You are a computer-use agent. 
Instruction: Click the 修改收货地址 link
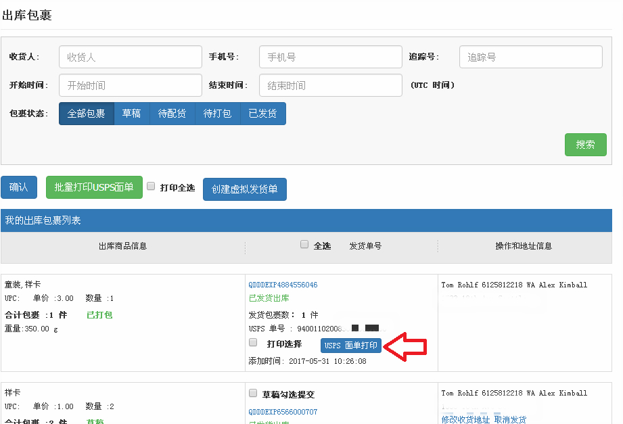465,420
